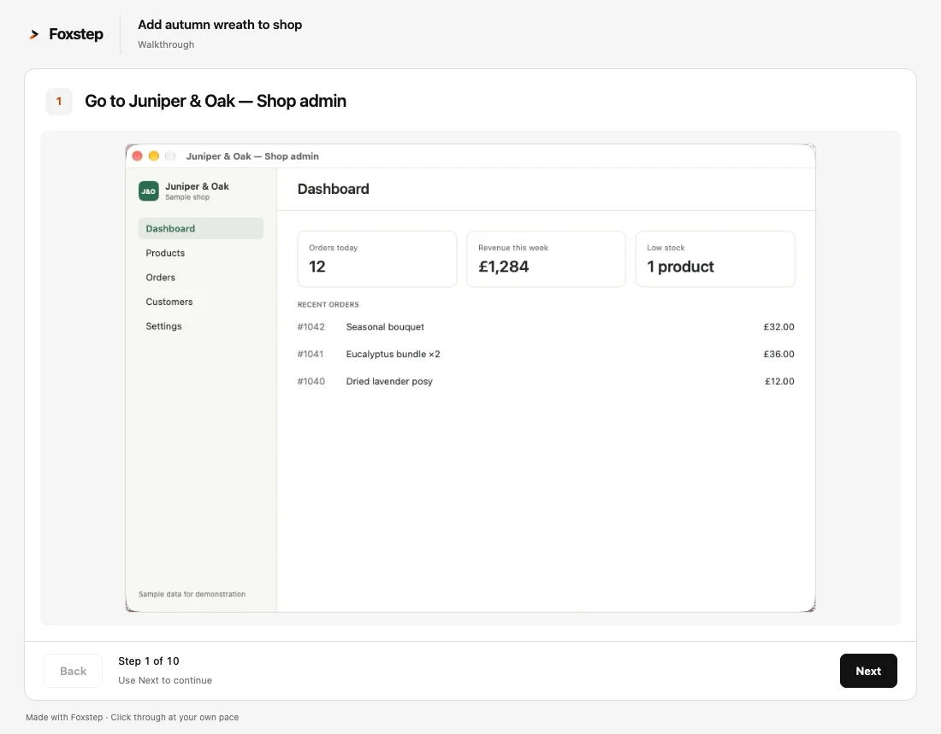Click the £12.00 order amount
This screenshot has height=734, width=941.
point(779,381)
